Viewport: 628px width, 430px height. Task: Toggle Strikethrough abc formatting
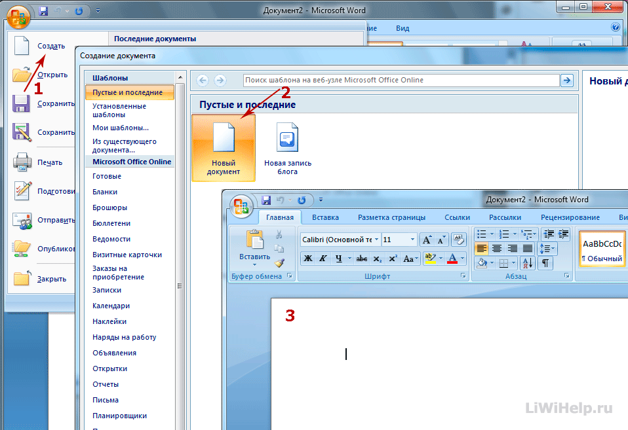point(362,259)
